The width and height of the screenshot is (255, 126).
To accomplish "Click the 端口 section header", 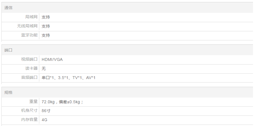I will [x=8, y=50].
